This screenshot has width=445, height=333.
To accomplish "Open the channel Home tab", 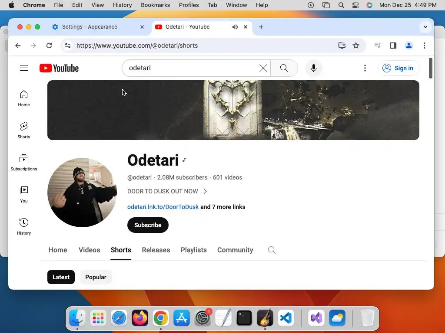I will click(58, 250).
